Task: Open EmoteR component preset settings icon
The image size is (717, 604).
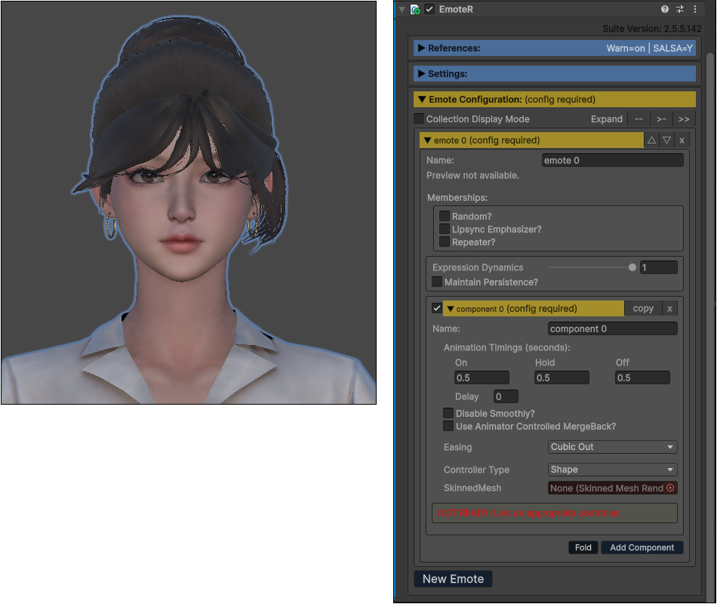Action: pyautogui.click(x=680, y=9)
